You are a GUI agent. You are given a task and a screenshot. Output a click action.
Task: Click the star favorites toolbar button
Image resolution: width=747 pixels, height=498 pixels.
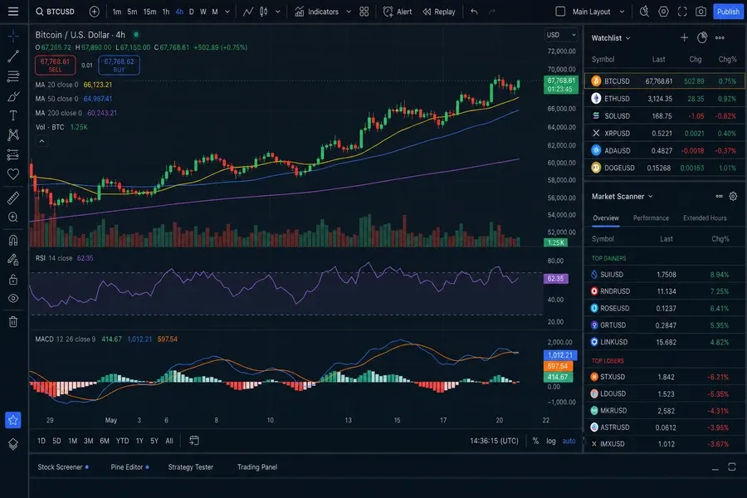pyautogui.click(x=12, y=420)
